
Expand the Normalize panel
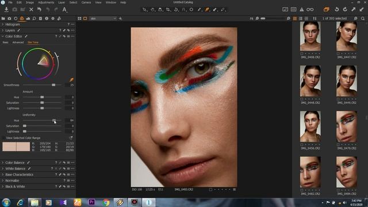coord(2,181)
